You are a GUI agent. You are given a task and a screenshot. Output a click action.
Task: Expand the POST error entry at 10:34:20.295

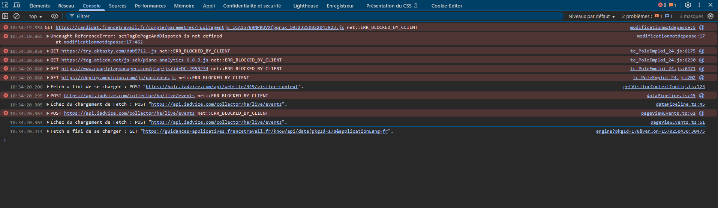pyautogui.click(x=48, y=96)
